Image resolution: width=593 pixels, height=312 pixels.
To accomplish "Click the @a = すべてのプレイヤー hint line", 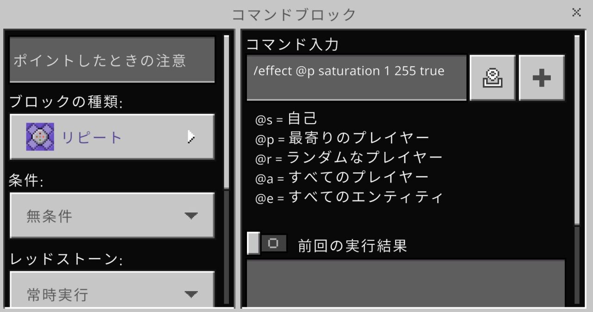I will [x=342, y=178].
